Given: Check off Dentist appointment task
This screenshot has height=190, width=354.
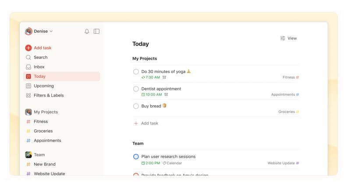Looking at the screenshot, I should 136,89.
